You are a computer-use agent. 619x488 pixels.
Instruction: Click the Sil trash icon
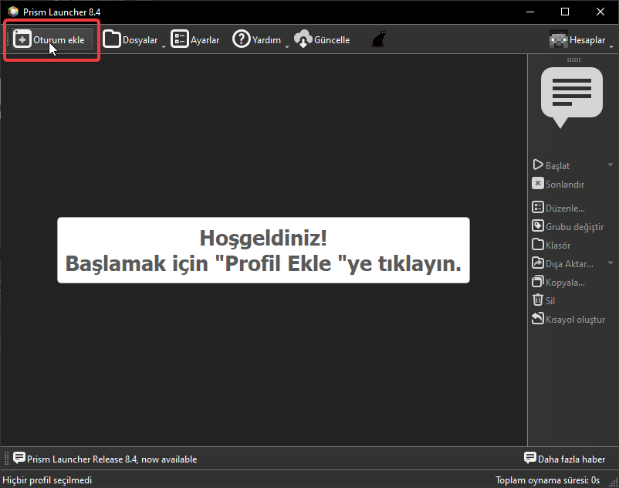pos(538,300)
